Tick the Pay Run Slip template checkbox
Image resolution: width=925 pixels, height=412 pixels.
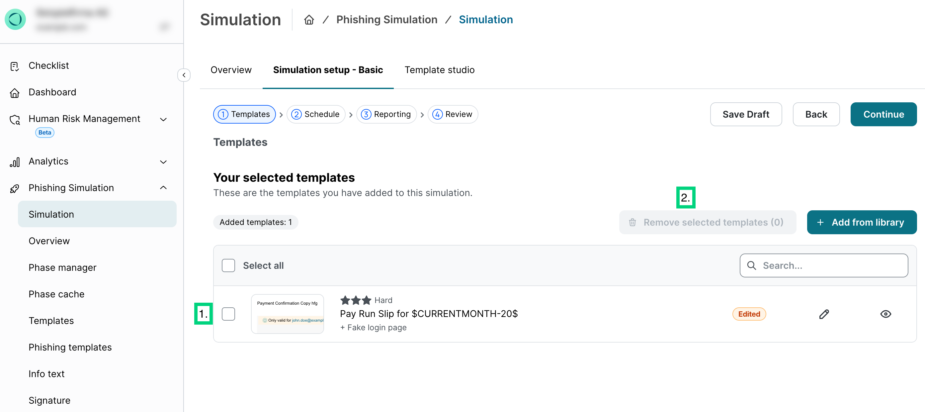pyautogui.click(x=228, y=314)
